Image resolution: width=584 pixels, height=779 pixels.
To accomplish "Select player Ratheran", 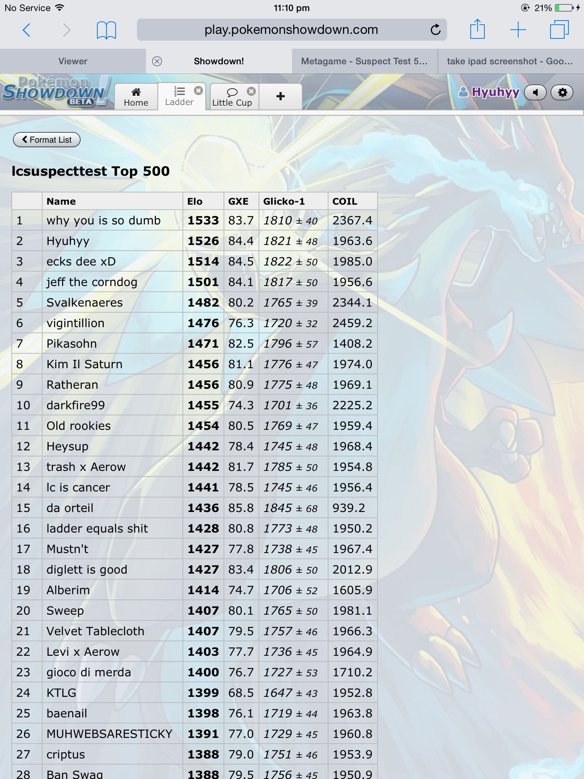I will (x=72, y=385).
